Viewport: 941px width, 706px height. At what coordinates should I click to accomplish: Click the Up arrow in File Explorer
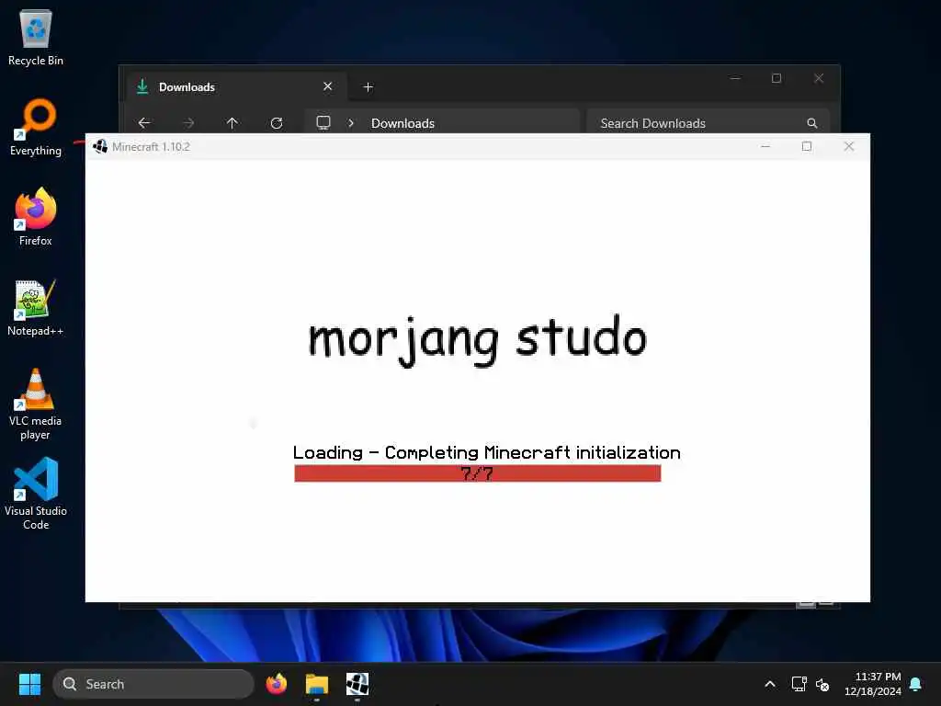tap(232, 123)
